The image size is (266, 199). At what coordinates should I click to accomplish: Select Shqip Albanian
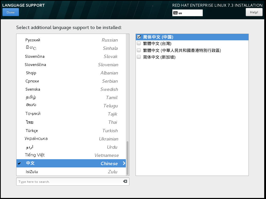pos(71,73)
